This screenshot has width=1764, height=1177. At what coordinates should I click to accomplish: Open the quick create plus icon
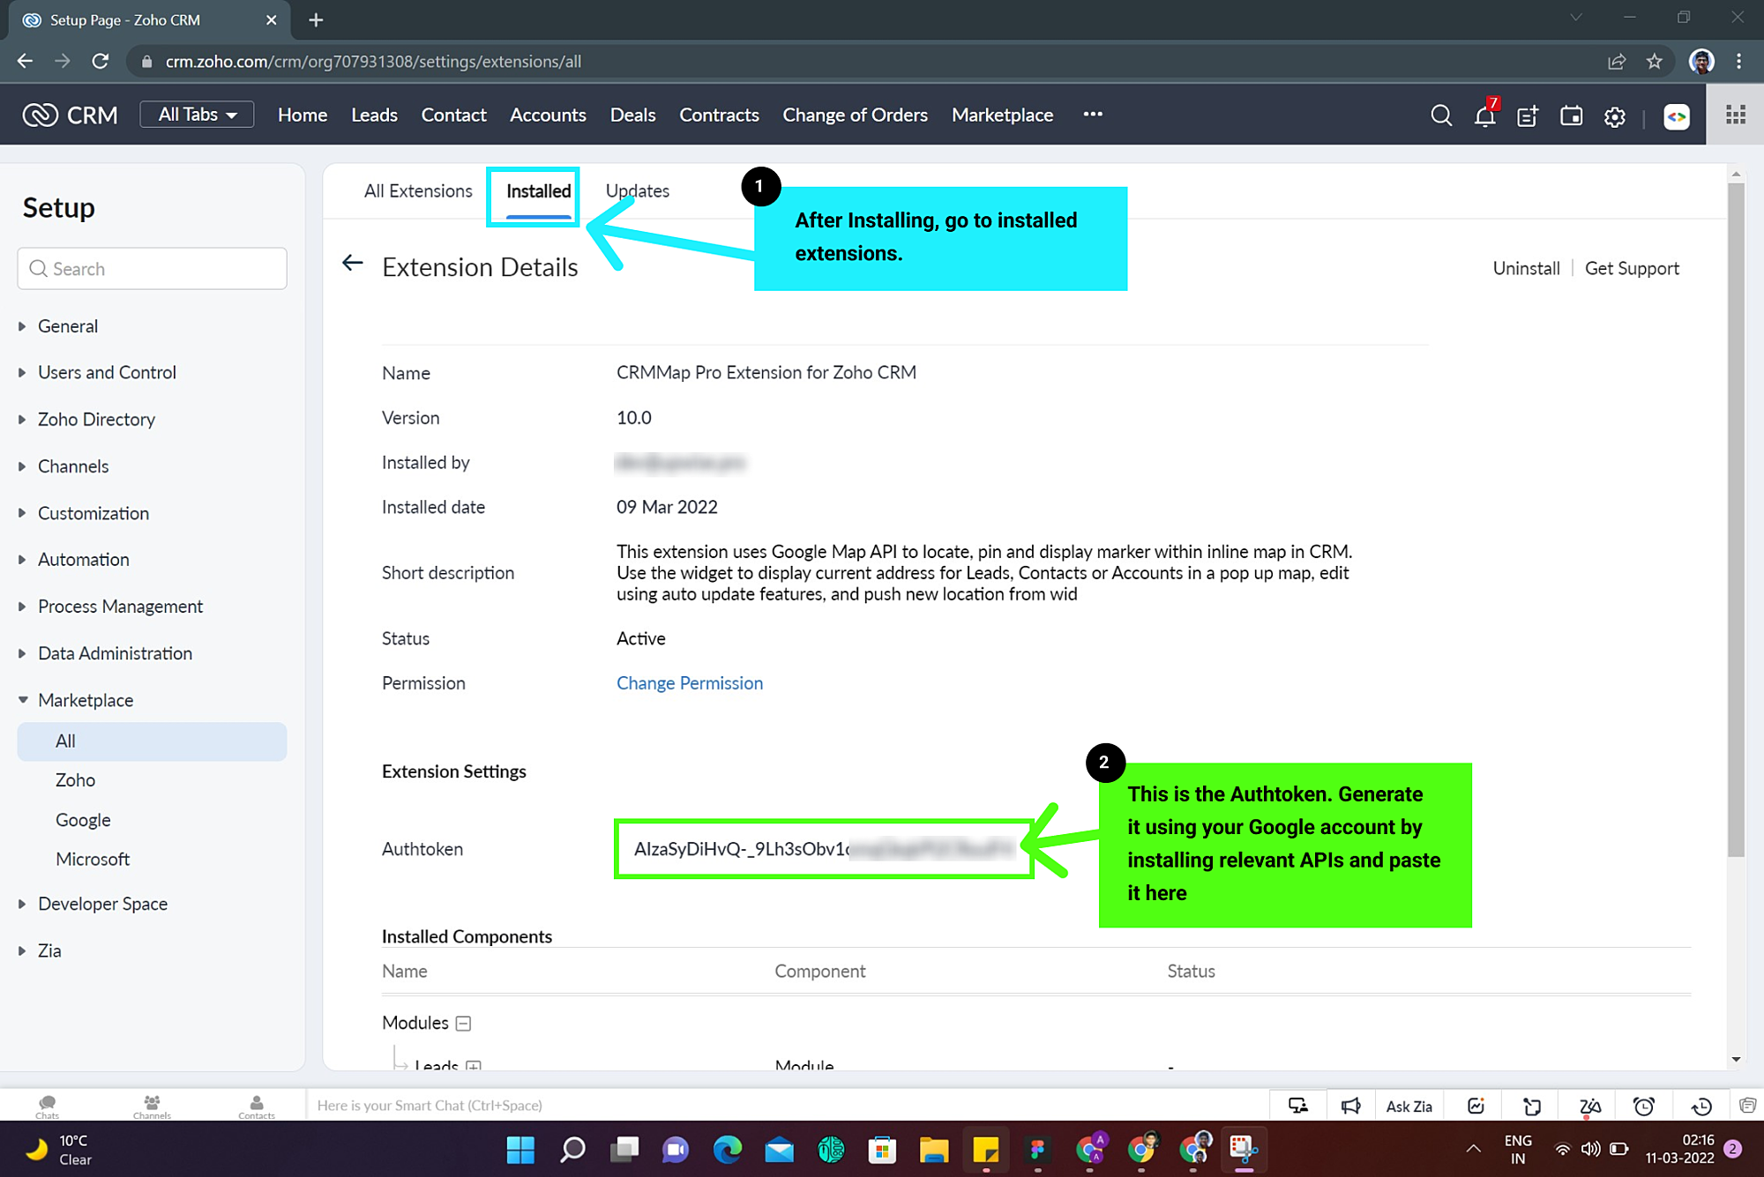point(1528,115)
